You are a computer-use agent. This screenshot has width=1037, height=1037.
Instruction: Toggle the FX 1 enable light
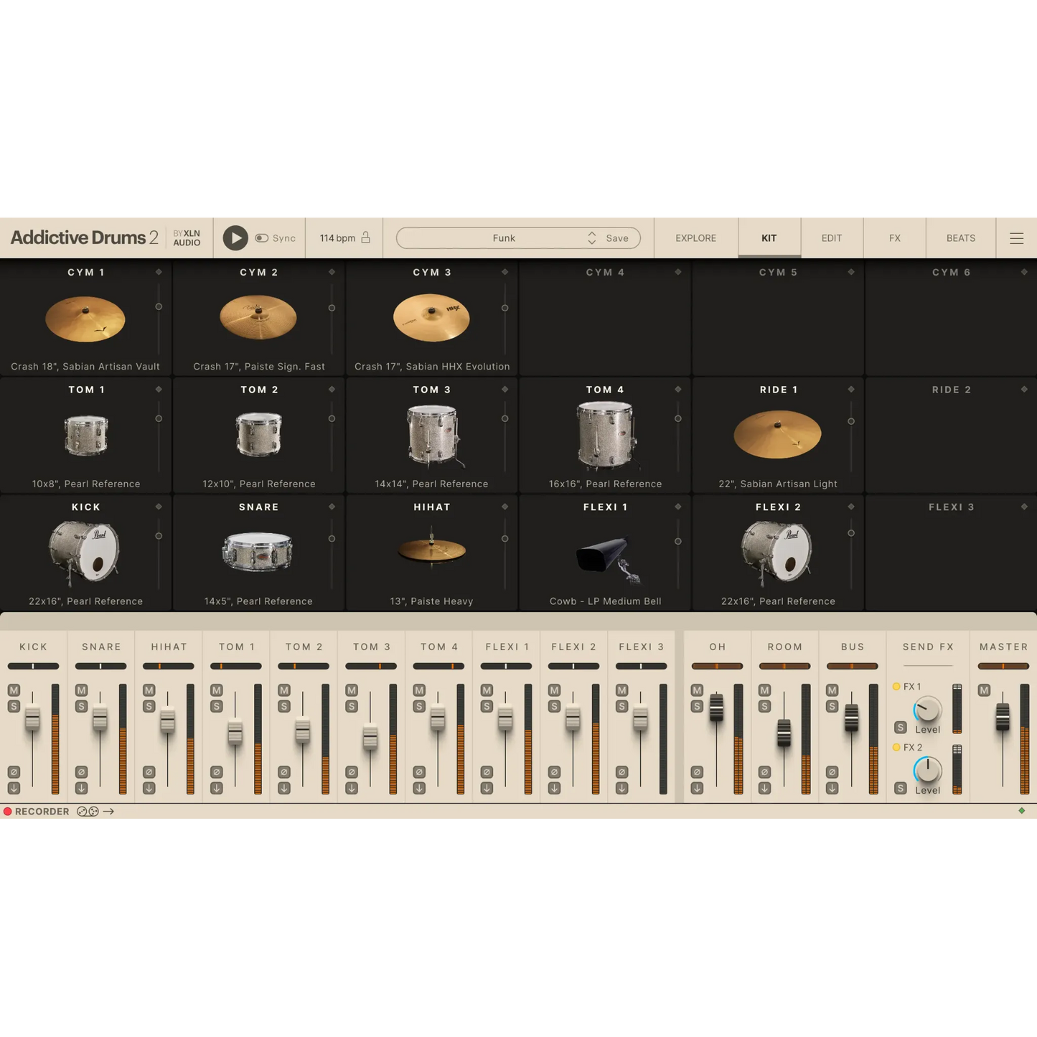click(x=896, y=686)
